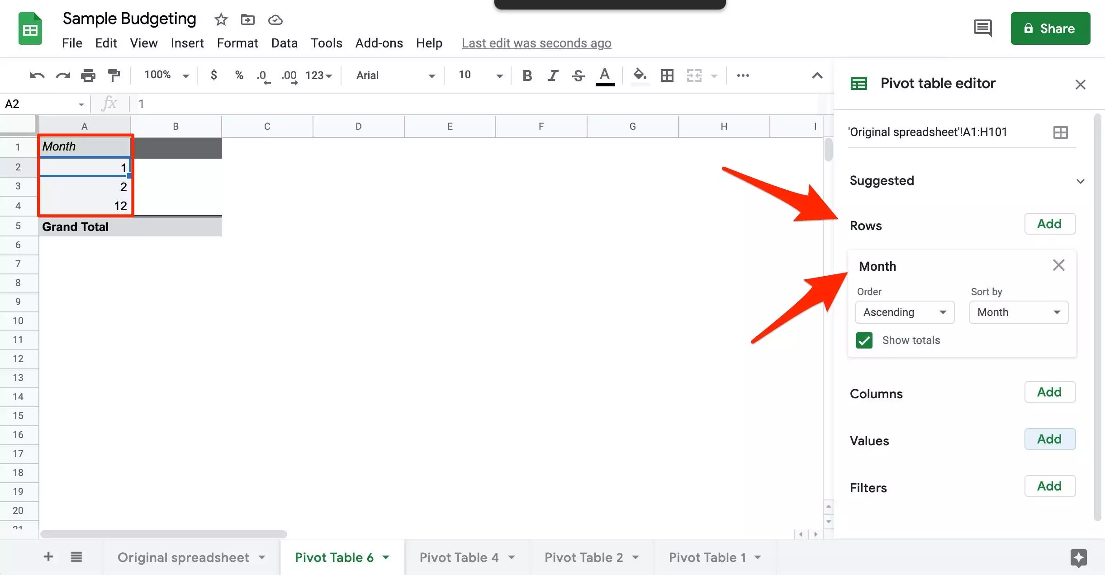Select the Paint format roller icon
Image resolution: width=1105 pixels, height=575 pixels.
(114, 75)
